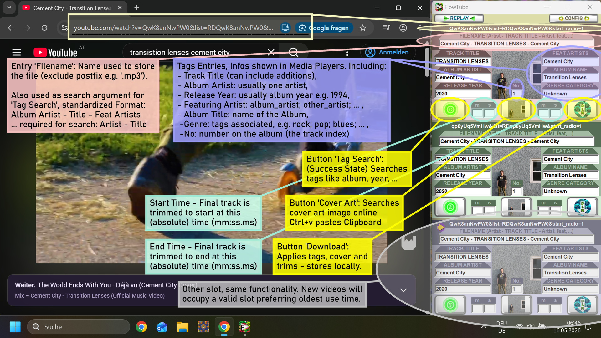Screen dimensions: 601x338
Task: Click start-time seconds box in middle green slot
Action: (x=489, y=211)
